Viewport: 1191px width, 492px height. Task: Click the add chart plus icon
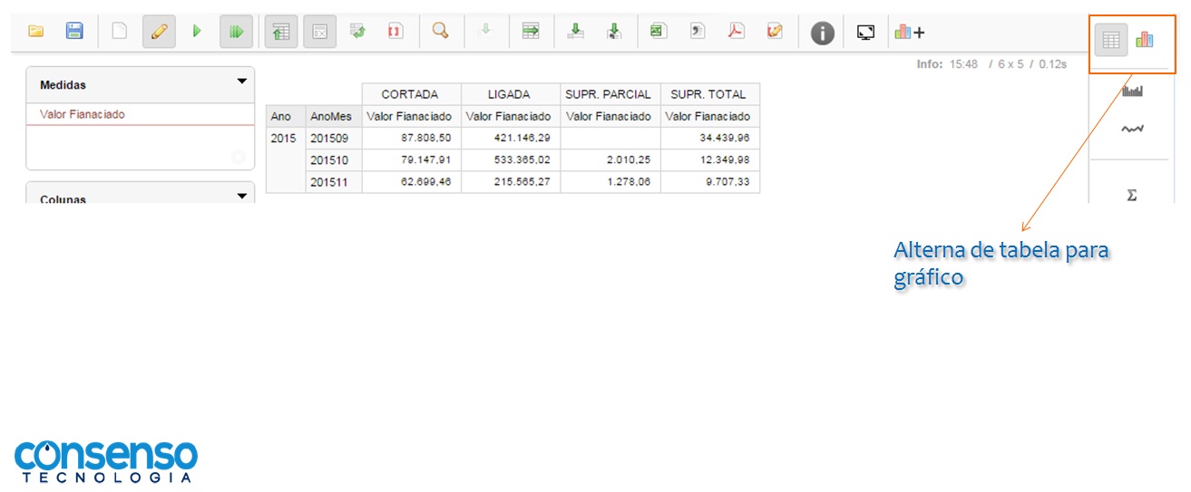(909, 33)
